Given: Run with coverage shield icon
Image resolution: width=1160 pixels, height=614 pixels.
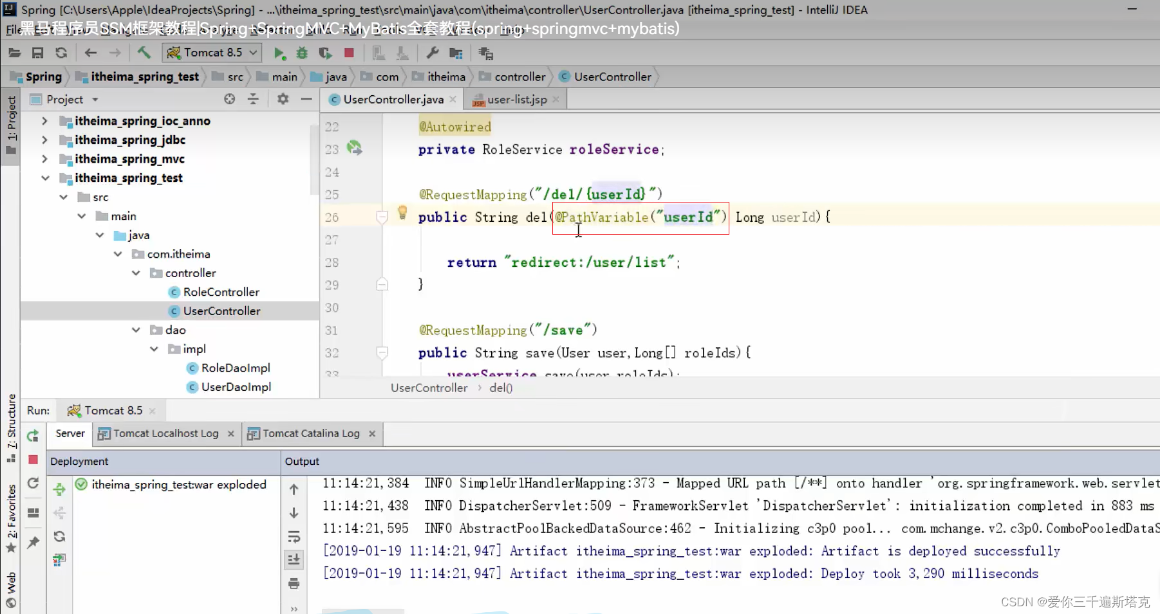Looking at the screenshot, I should point(325,53).
